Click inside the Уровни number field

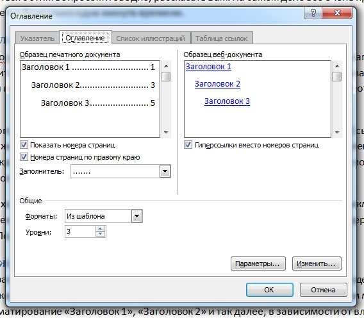click(80, 231)
